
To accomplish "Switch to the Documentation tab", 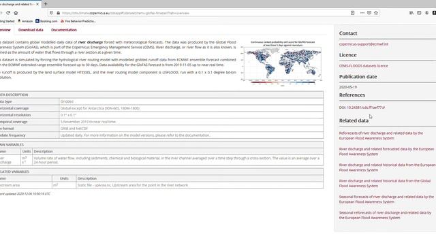I will (x=63, y=30).
